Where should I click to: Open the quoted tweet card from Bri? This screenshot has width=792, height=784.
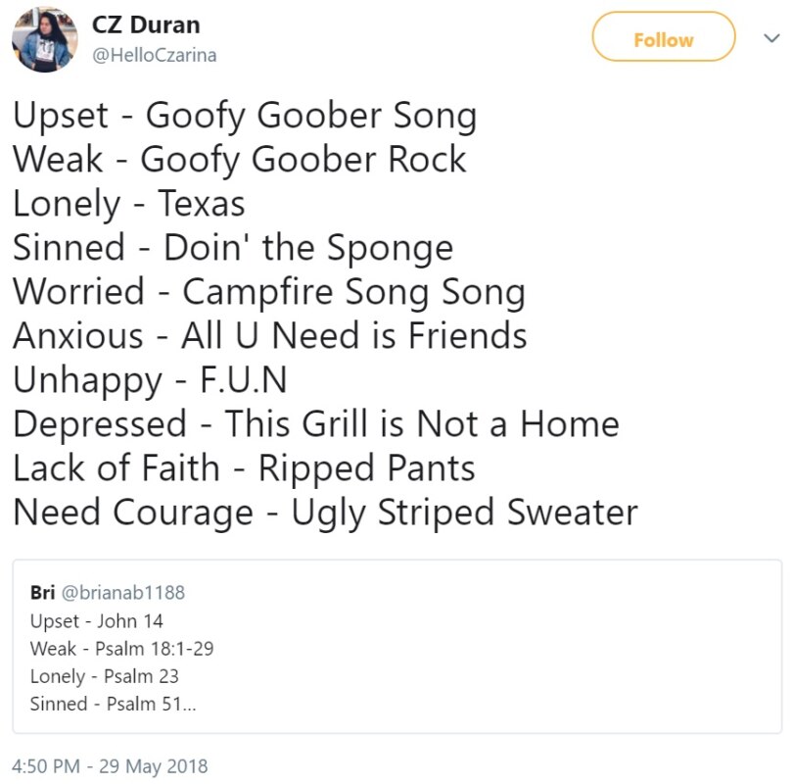397,646
